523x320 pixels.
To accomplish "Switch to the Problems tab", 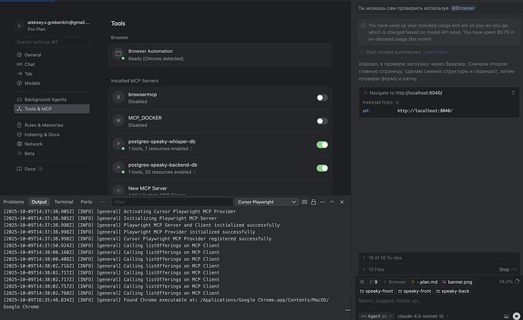I will point(14,202).
